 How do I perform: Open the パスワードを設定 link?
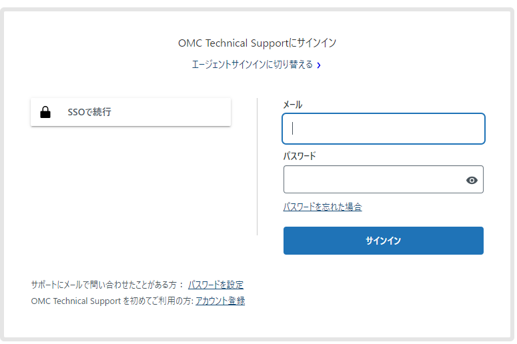[x=215, y=285]
